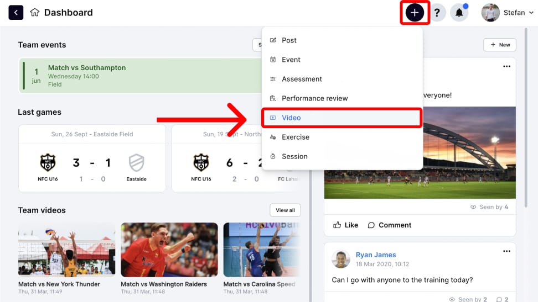Click the back arrow button

(x=16, y=13)
